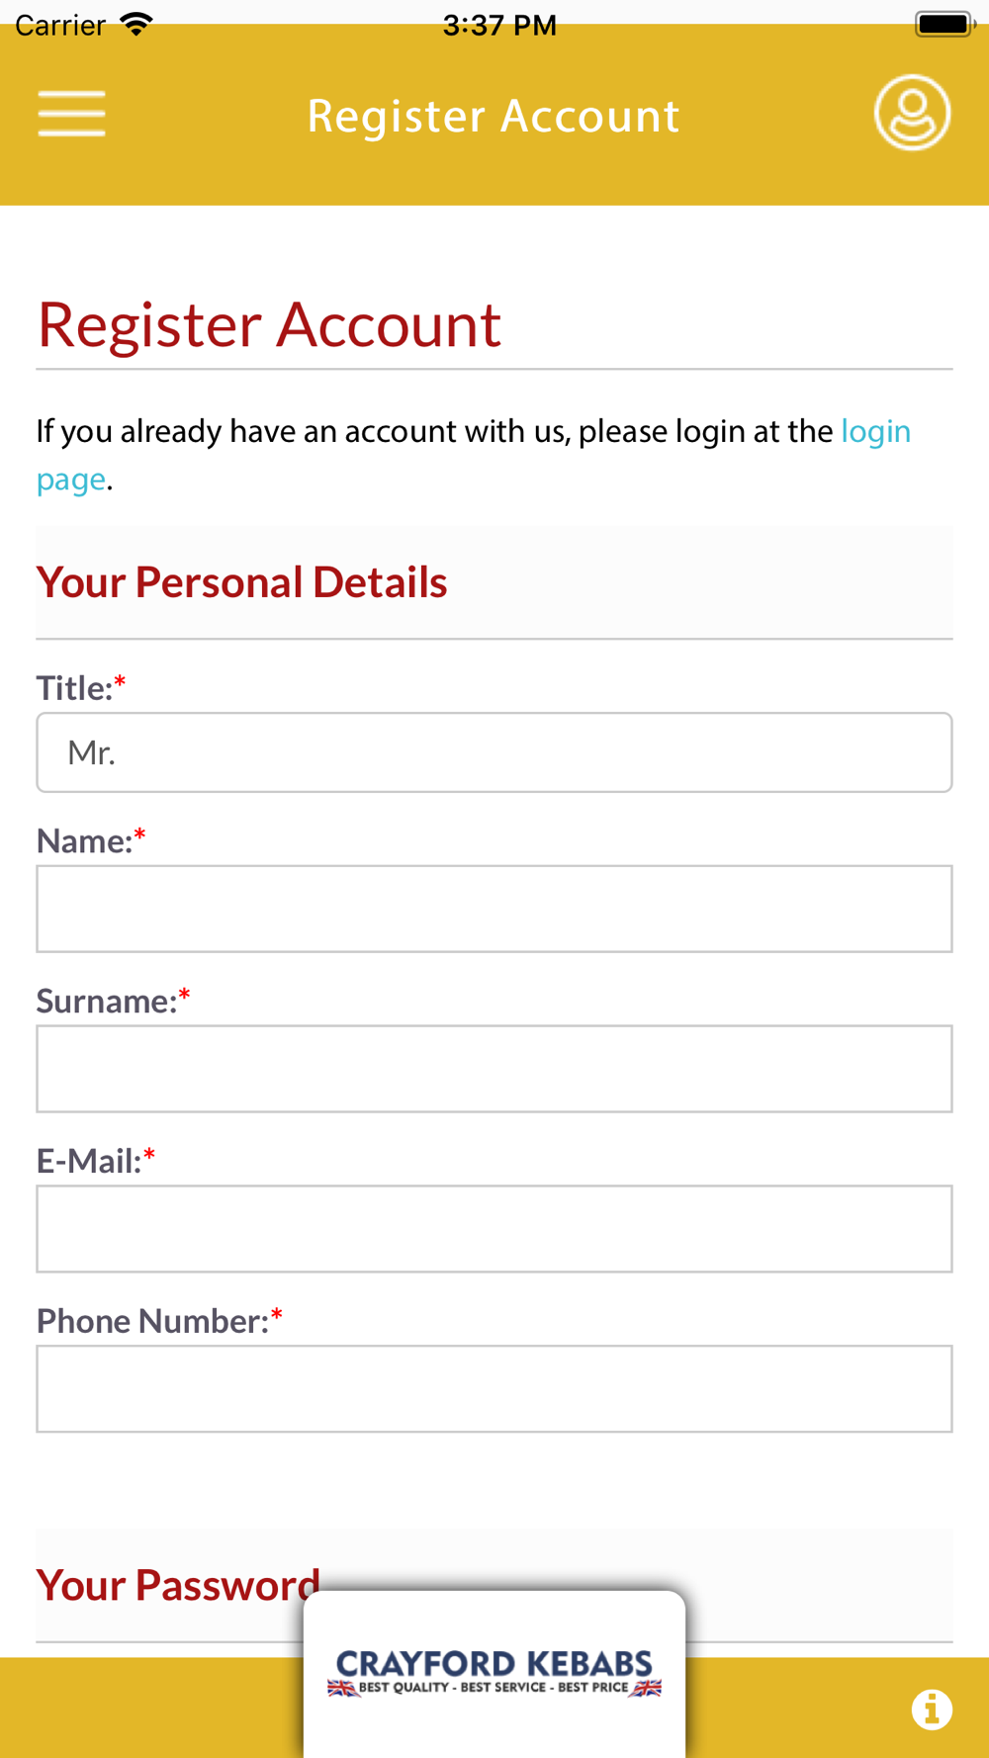The width and height of the screenshot is (989, 1758).
Task: Tap the Title field label
Action: click(75, 688)
